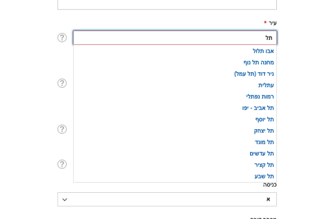Screen dimensions: 329x219
Task: Choose תל יצחק suggestion
Action: (x=264, y=131)
